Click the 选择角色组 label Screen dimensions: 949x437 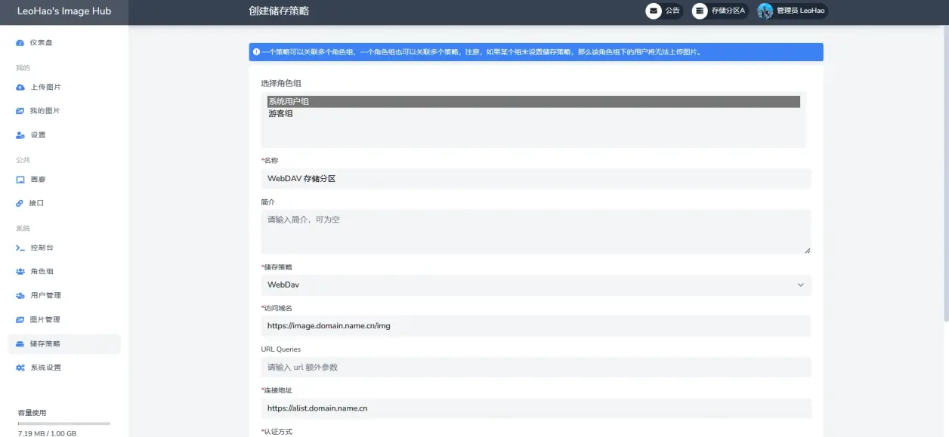pos(281,83)
